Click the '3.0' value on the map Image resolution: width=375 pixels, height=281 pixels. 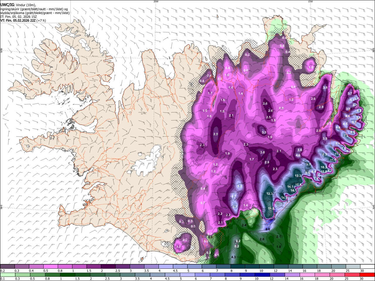(262, 153)
